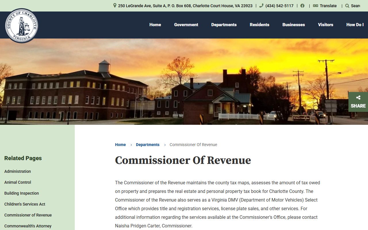The height and width of the screenshot is (230, 368).
Task: Open the Administration related page
Action: 18,171
